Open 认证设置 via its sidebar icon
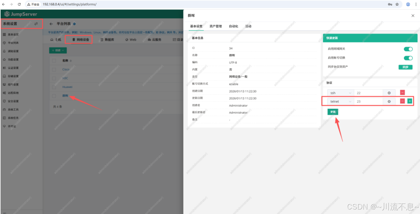Viewport: 420px width, 214px height. (4, 68)
